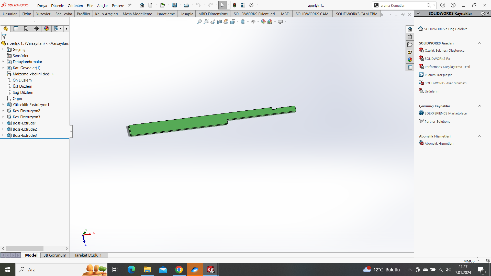
Task: Click the 3DEXPERIENCE Marketplace link
Action: point(445,113)
